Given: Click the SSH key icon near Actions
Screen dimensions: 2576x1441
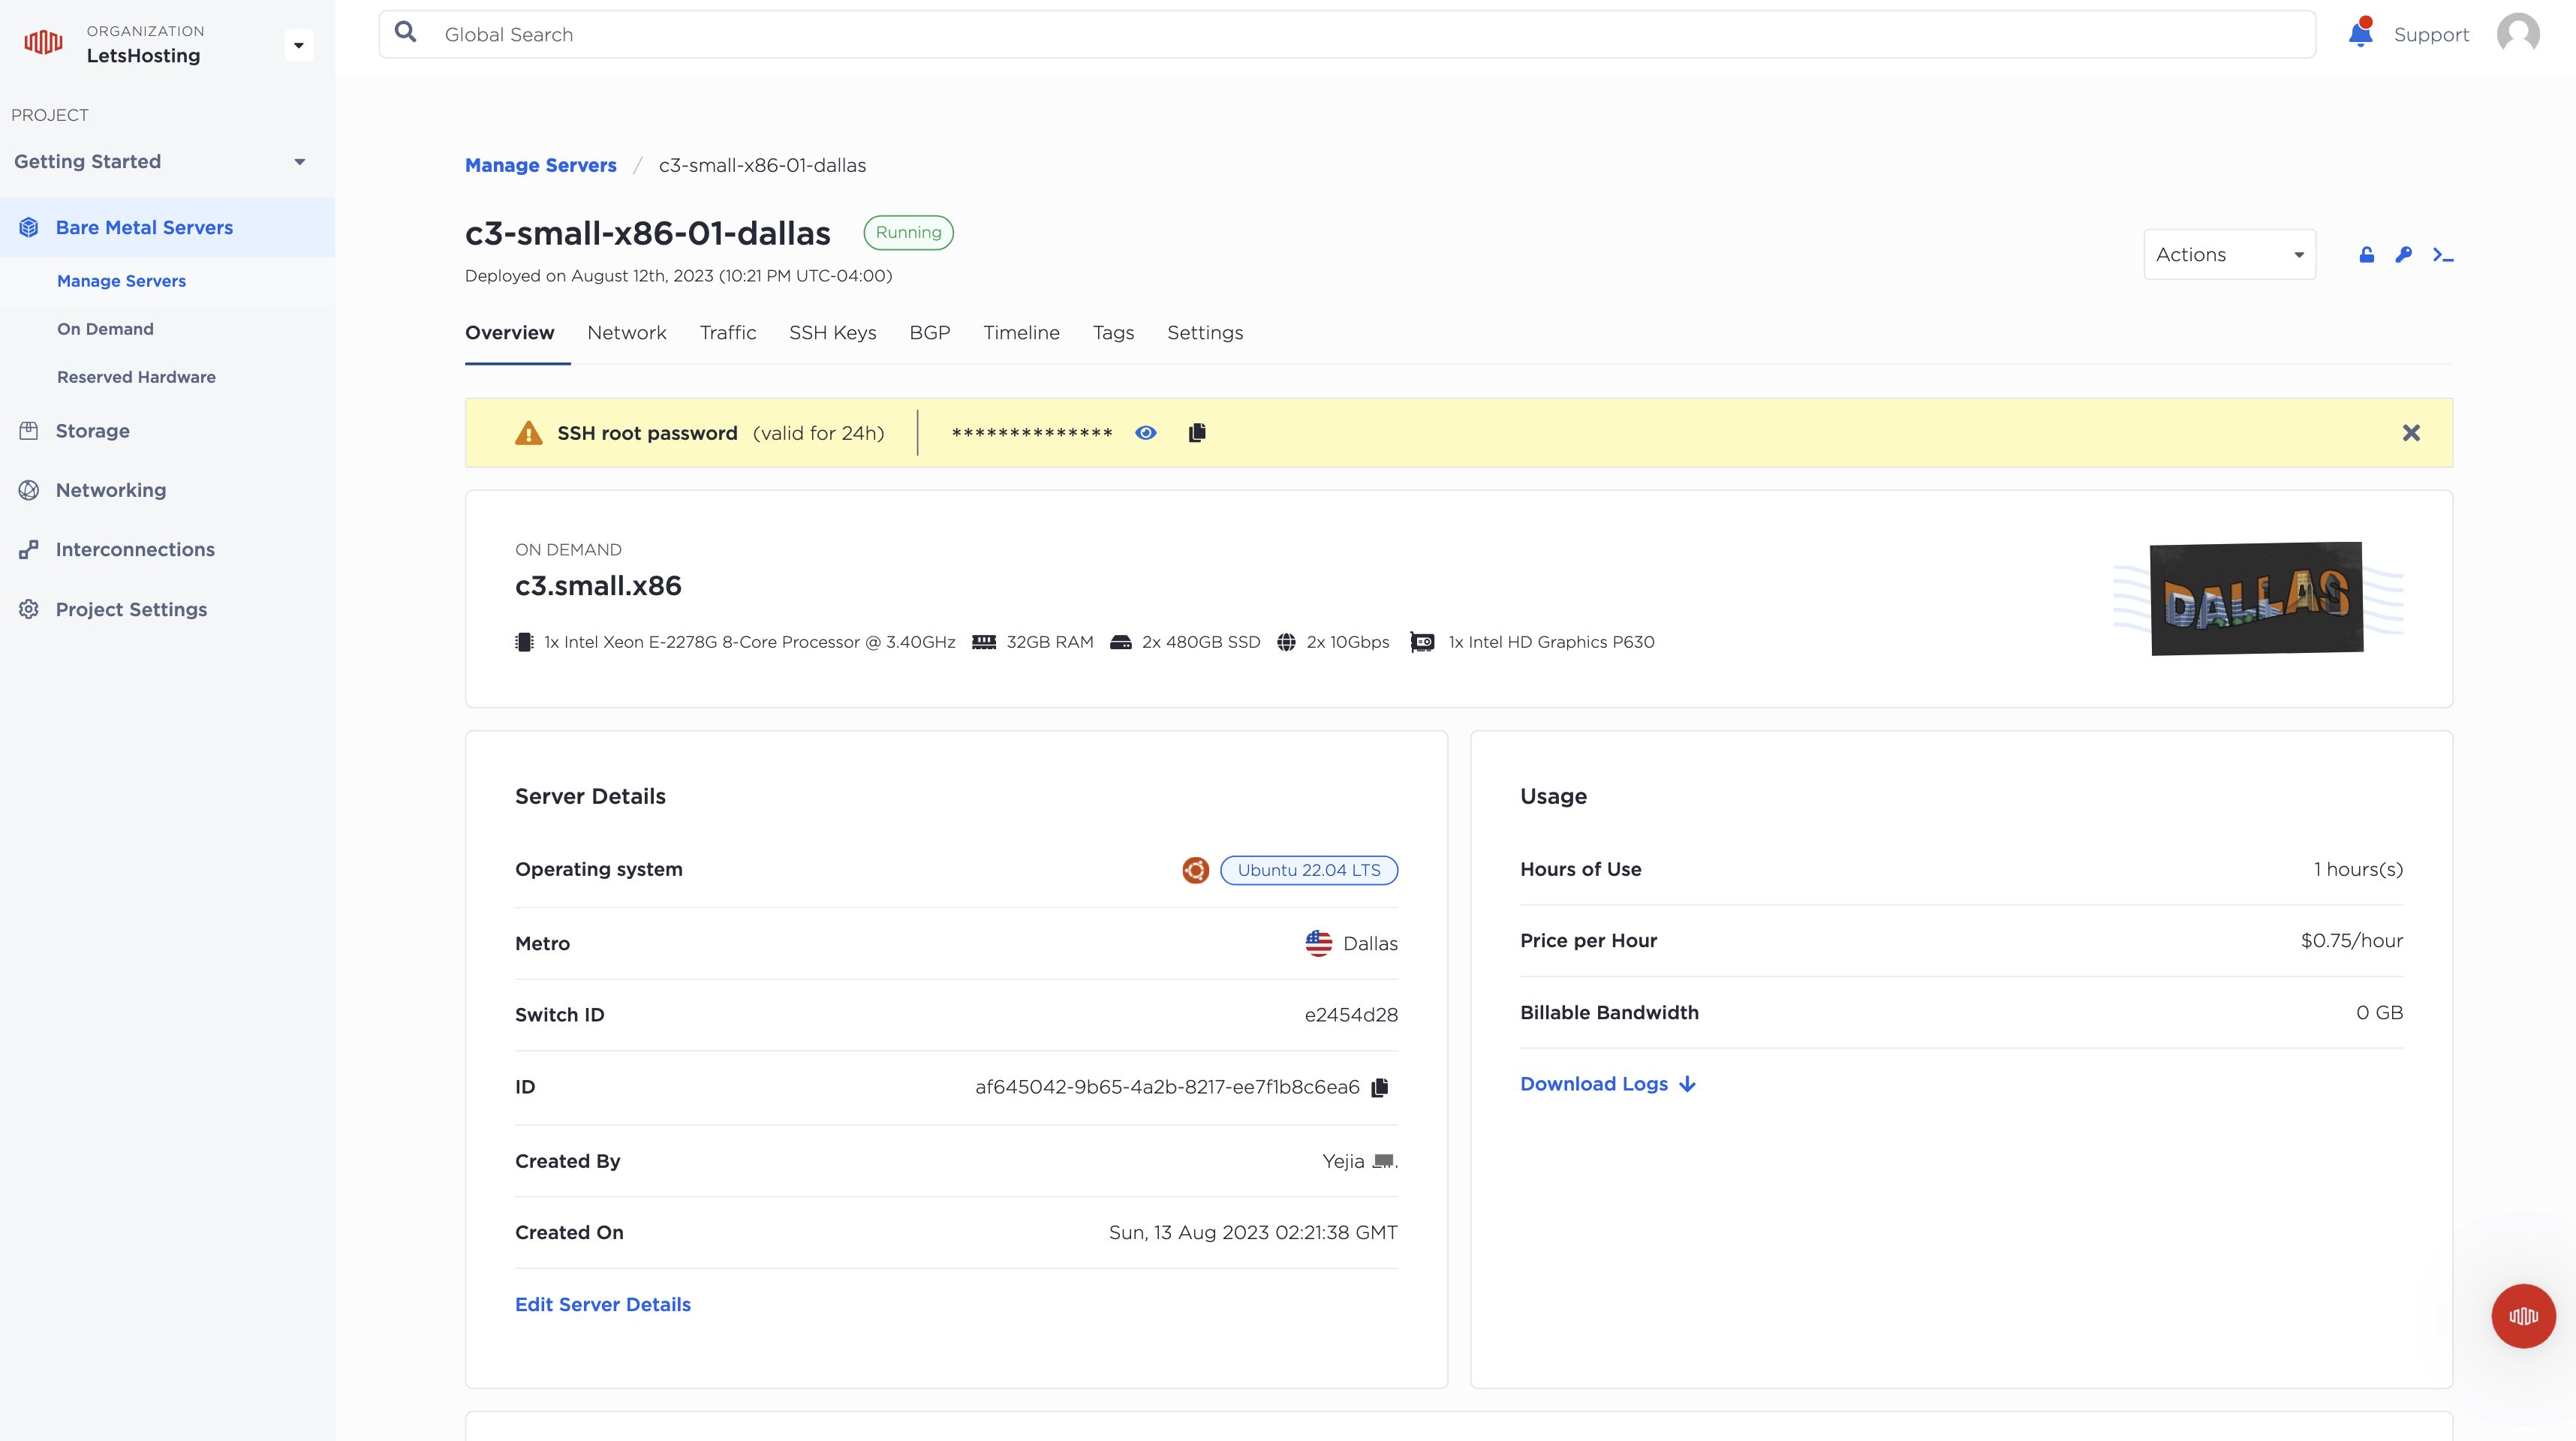Looking at the screenshot, I should (x=2404, y=255).
